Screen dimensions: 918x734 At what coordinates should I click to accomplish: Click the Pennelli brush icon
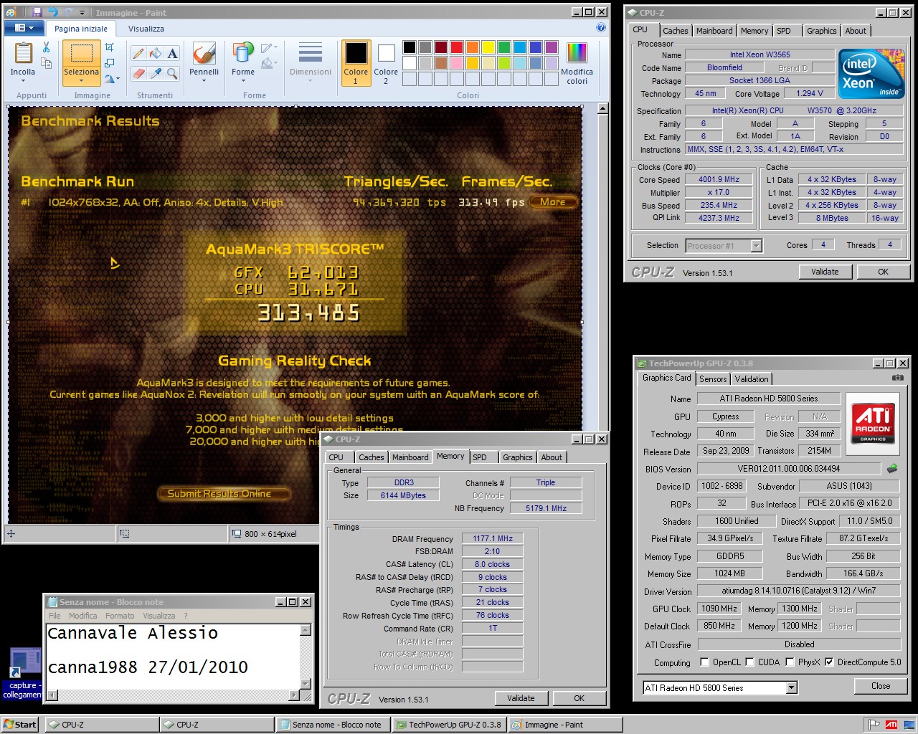pos(204,53)
